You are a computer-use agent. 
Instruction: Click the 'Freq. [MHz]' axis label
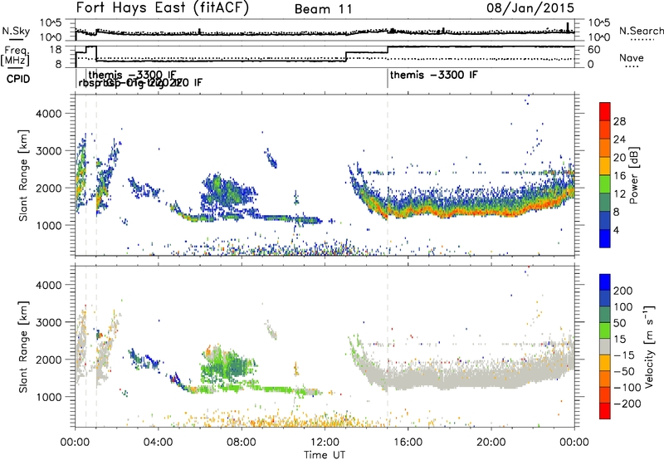pos(15,56)
